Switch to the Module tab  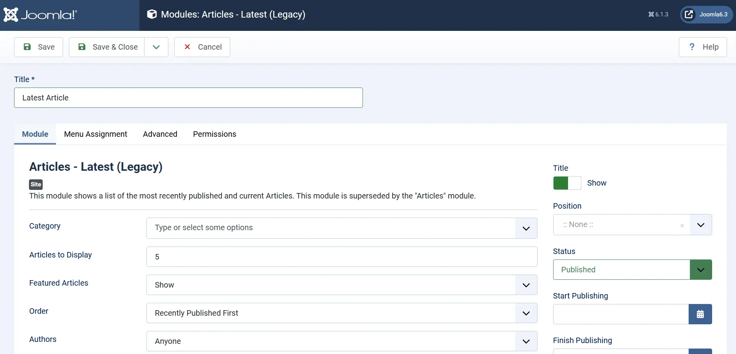[35, 134]
